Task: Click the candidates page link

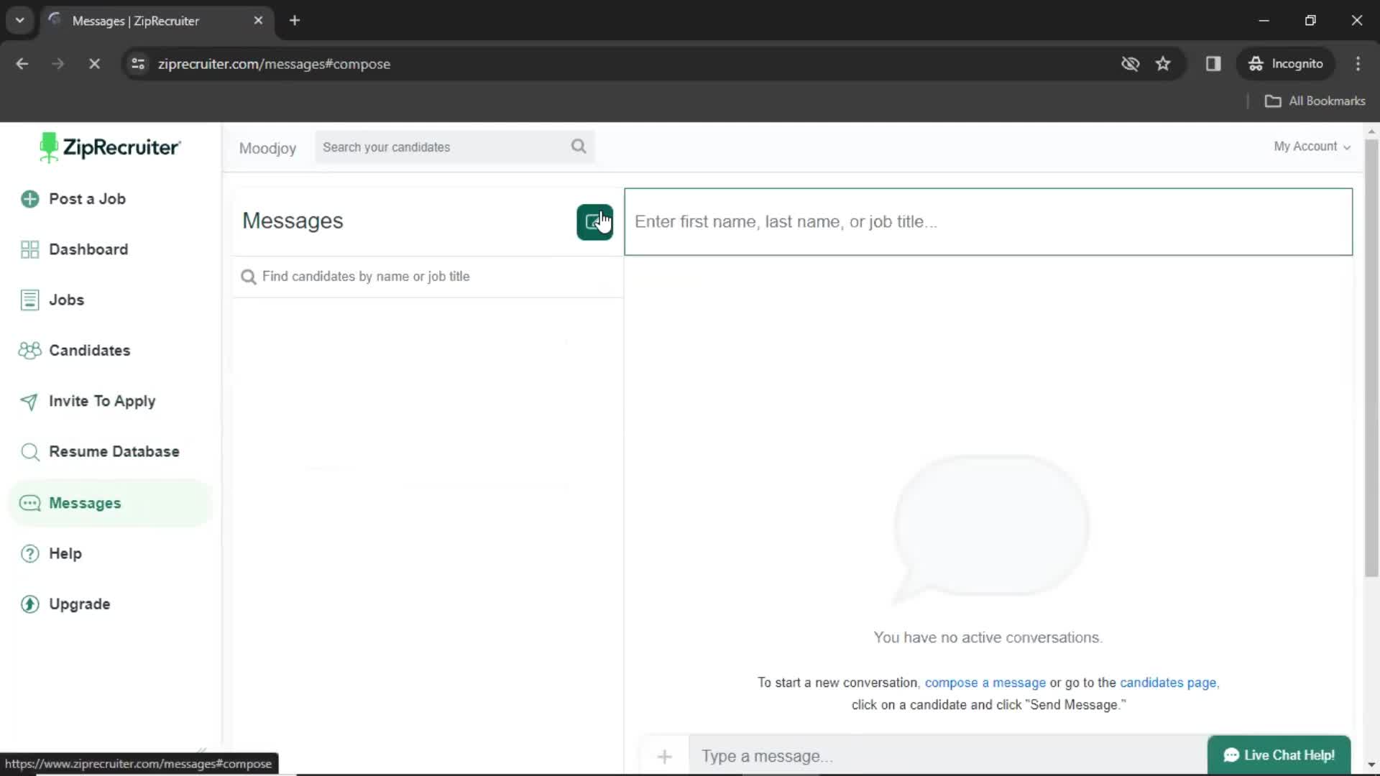Action: point(1168,682)
